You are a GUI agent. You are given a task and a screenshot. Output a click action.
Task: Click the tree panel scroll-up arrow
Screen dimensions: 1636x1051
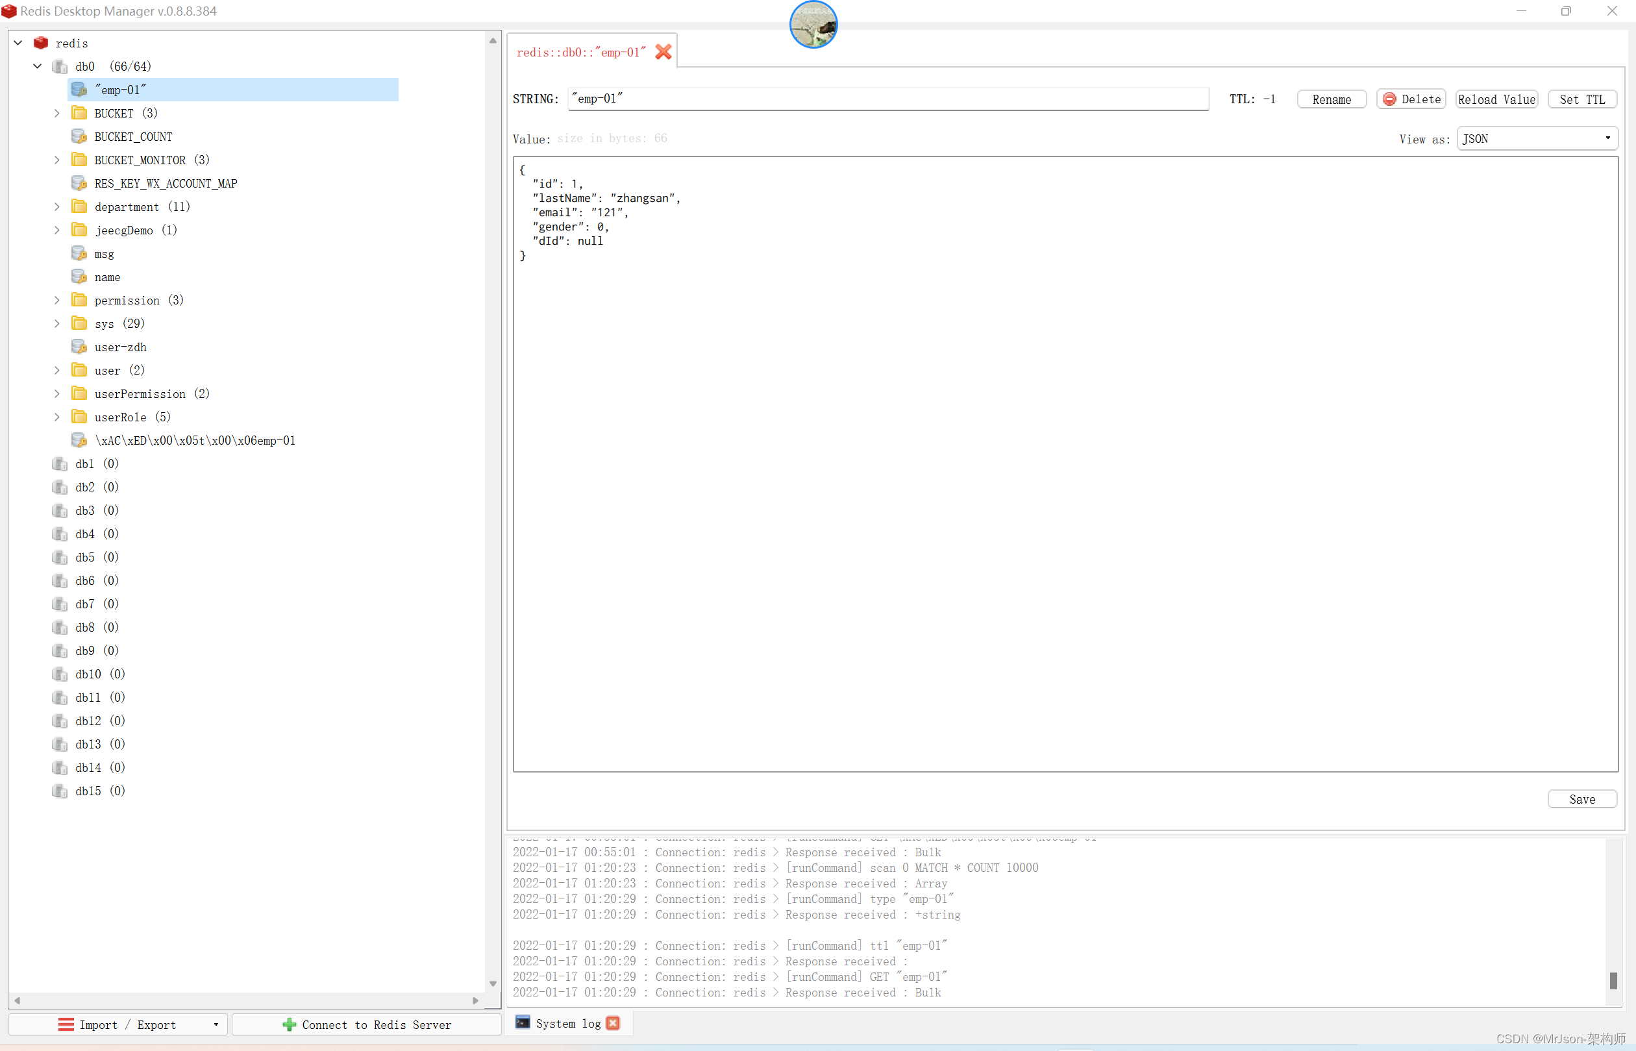[x=493, y=40]
